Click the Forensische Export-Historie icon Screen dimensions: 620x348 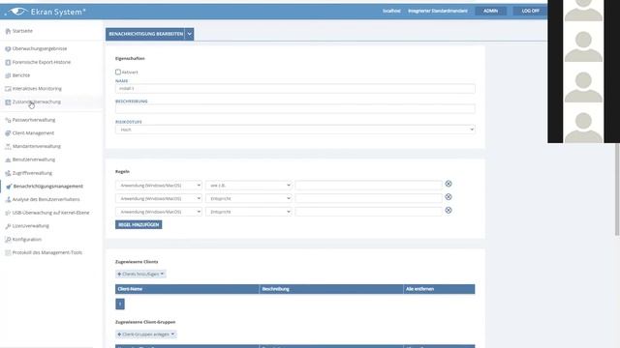8,62
